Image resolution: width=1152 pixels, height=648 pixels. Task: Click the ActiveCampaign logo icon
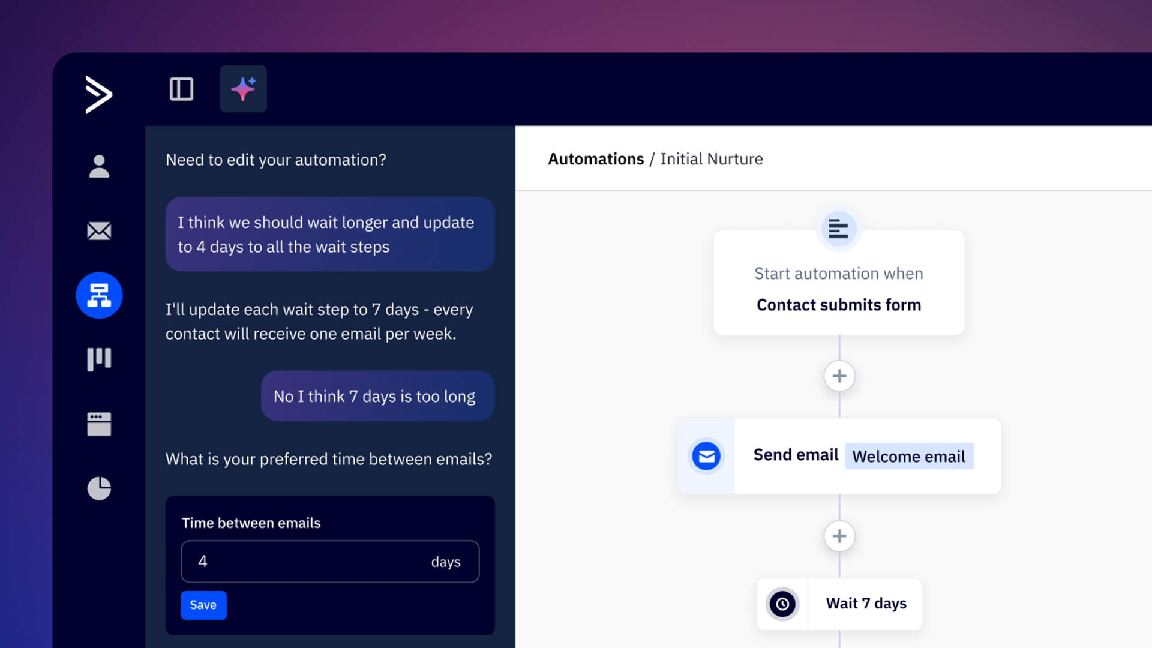pyautogui.click(x=99, y=94)
